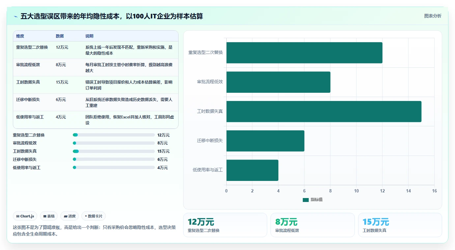Click the chart bar for 重复选型二次替换
Screen dimensions: 455x250
point(304,53)
